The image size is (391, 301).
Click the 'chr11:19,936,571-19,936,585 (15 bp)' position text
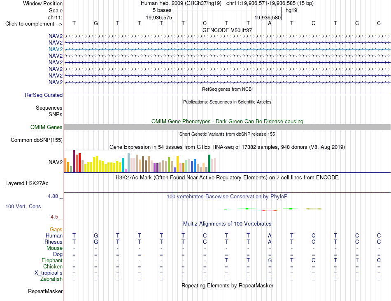tap(270, 3)
